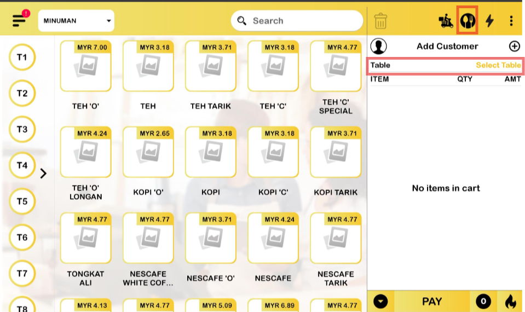Image resolution: width=525 pixels, height=312 pixels.
Task: Click the plus icon beside Add Customer
Action: pyautogui.click(x=514, y=47)
